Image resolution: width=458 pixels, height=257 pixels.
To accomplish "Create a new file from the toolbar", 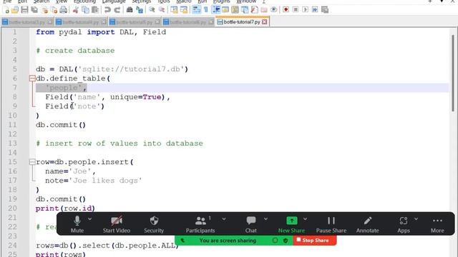I will point(6,10).
